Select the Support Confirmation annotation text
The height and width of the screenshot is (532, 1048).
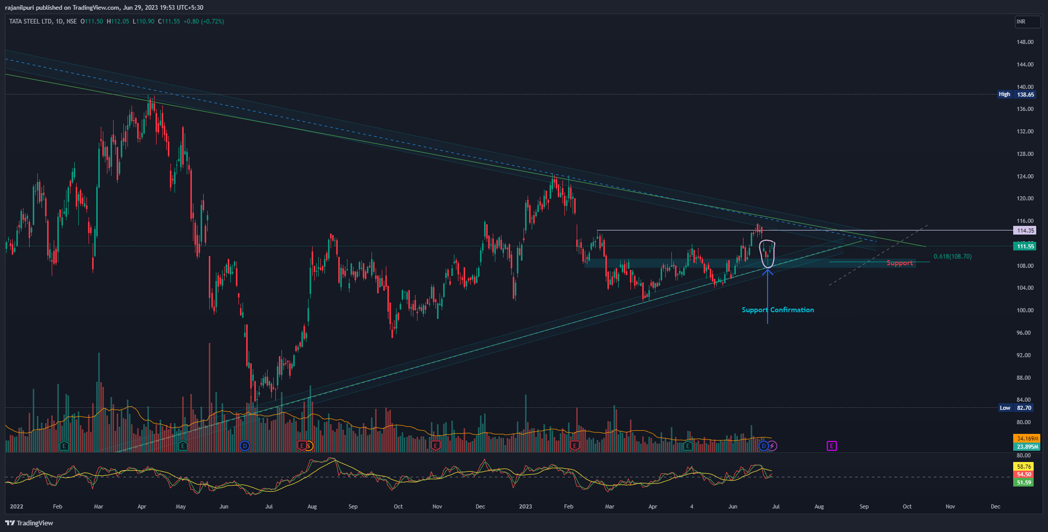point(778,310)
